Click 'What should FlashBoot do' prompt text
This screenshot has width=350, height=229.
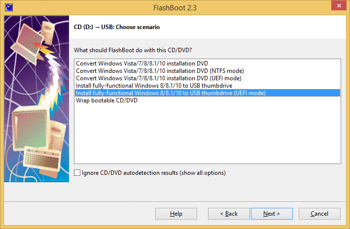coord(133,50)
